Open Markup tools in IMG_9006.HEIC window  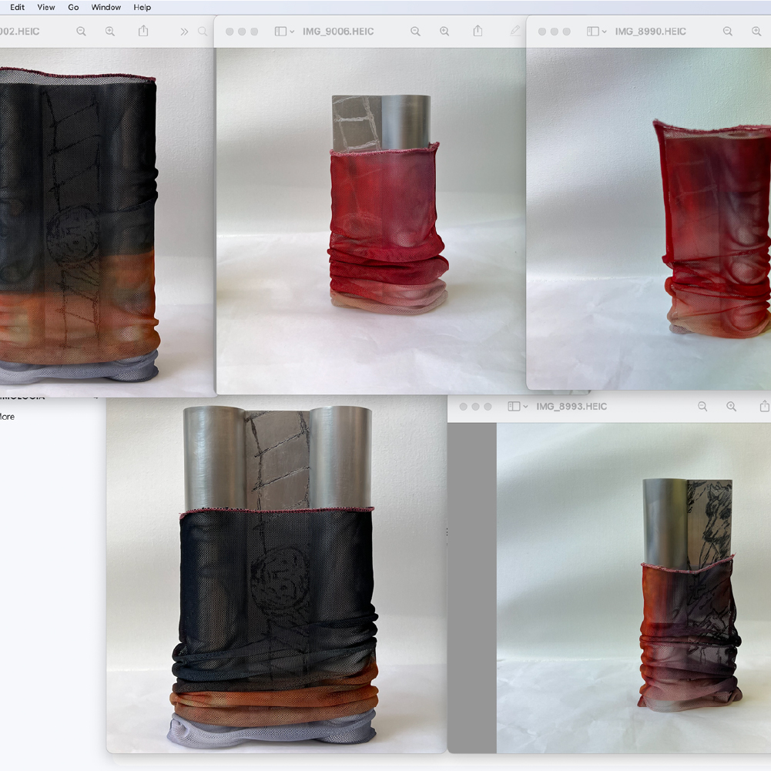tap(515, 32)
